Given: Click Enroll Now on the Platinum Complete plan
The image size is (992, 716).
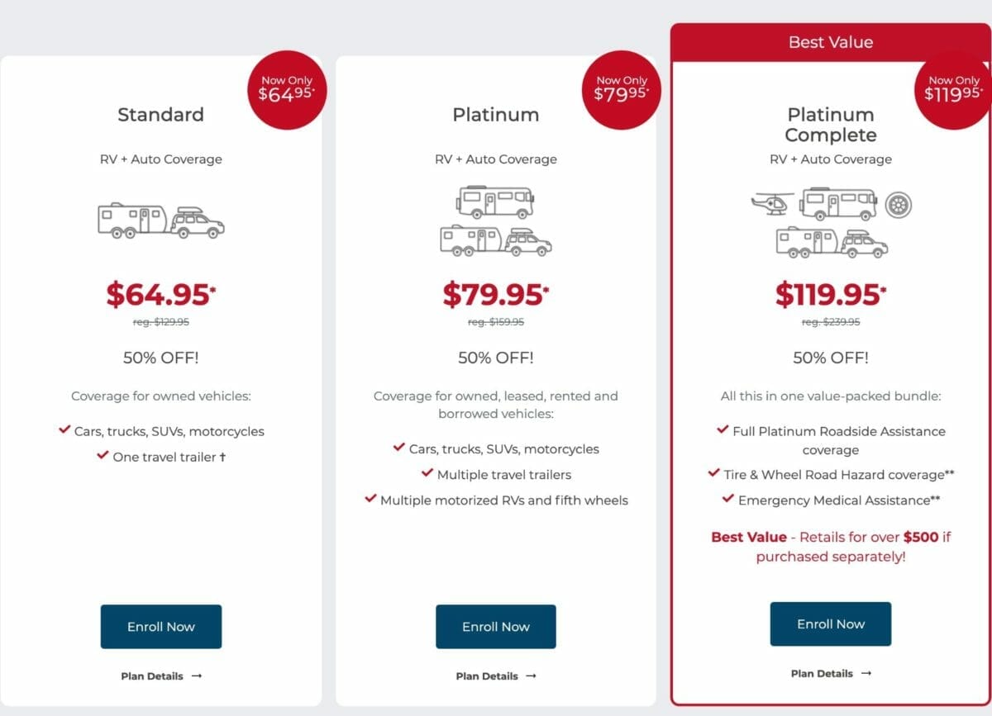Looking at the screenshot, I should click(x=830, y=624).
